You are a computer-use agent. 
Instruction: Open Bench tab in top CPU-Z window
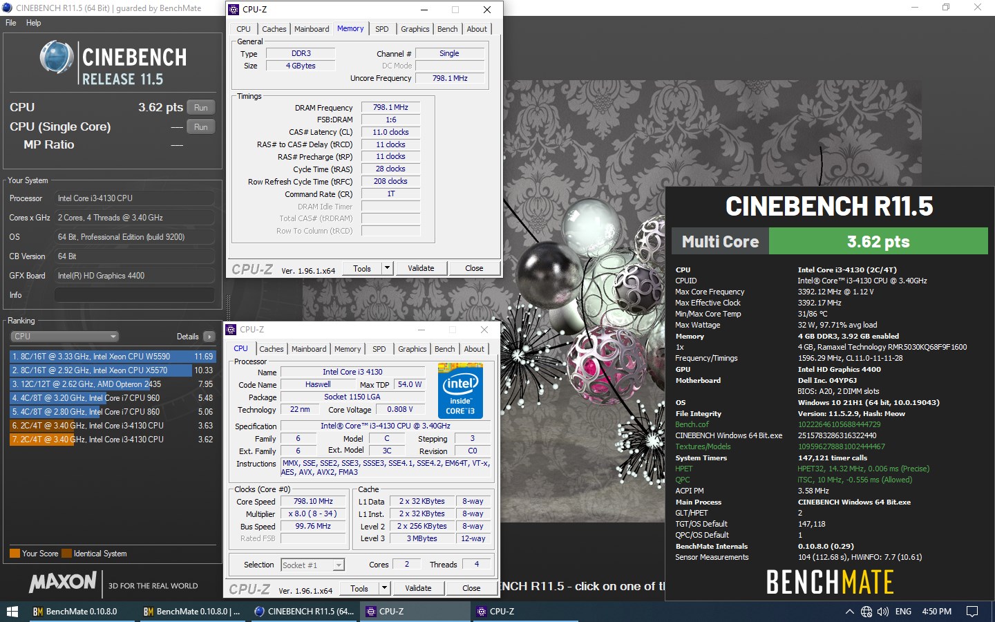(448, 29)
